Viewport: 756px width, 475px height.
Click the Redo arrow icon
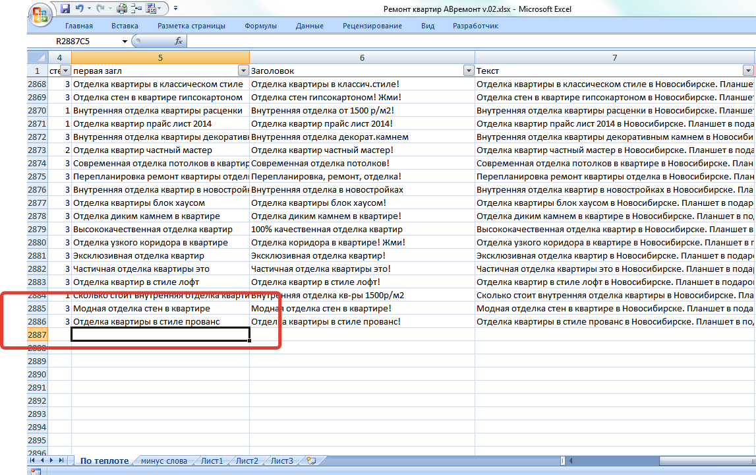click(x=100, y=8)
